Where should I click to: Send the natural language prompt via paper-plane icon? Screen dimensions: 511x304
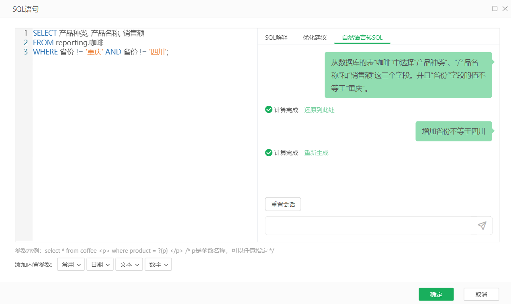(482, 225)
